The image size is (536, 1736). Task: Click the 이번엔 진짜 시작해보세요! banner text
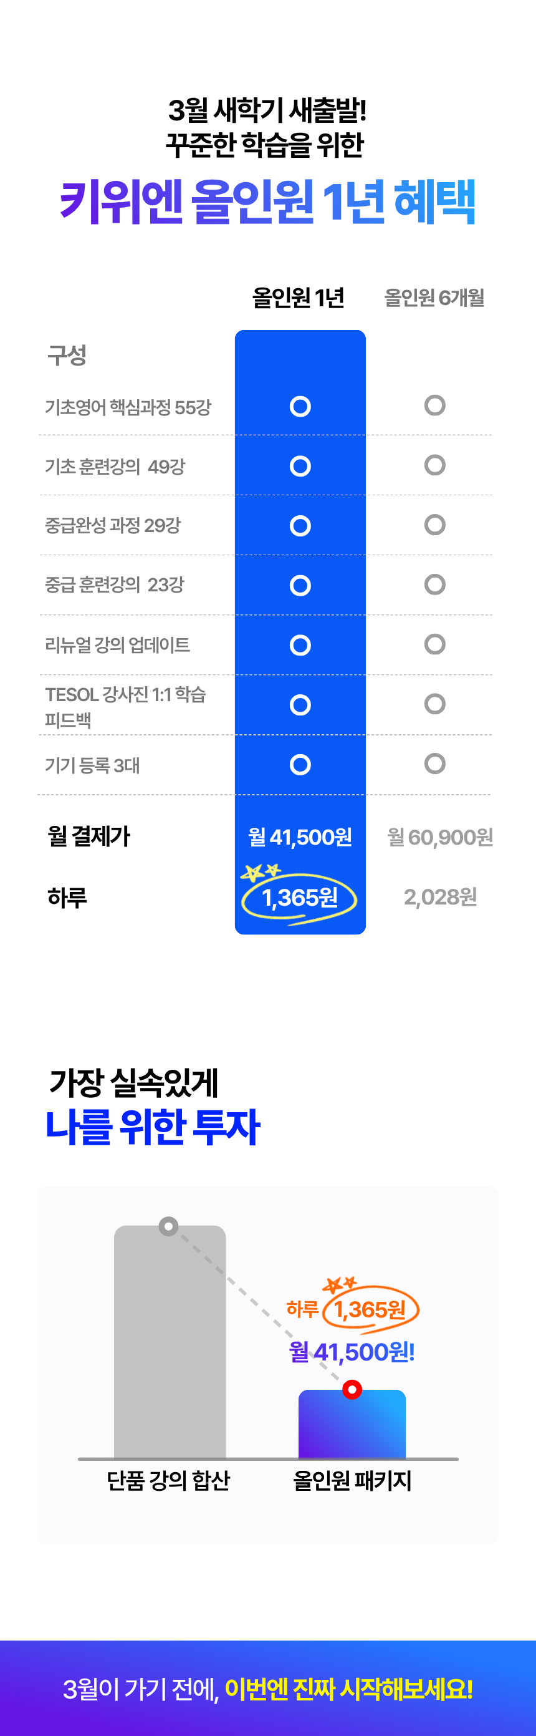pyautogui.click(x=348, y=1689)
